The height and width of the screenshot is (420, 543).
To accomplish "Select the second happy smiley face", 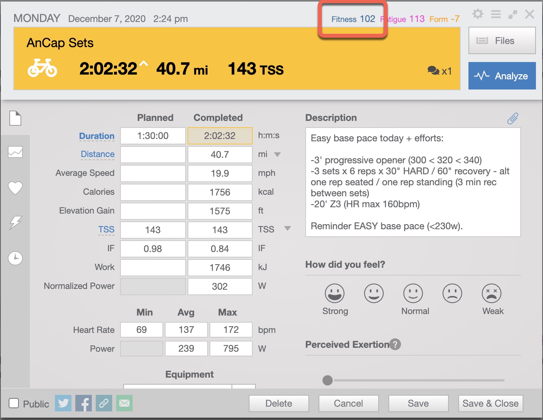I will pos(374,293).
